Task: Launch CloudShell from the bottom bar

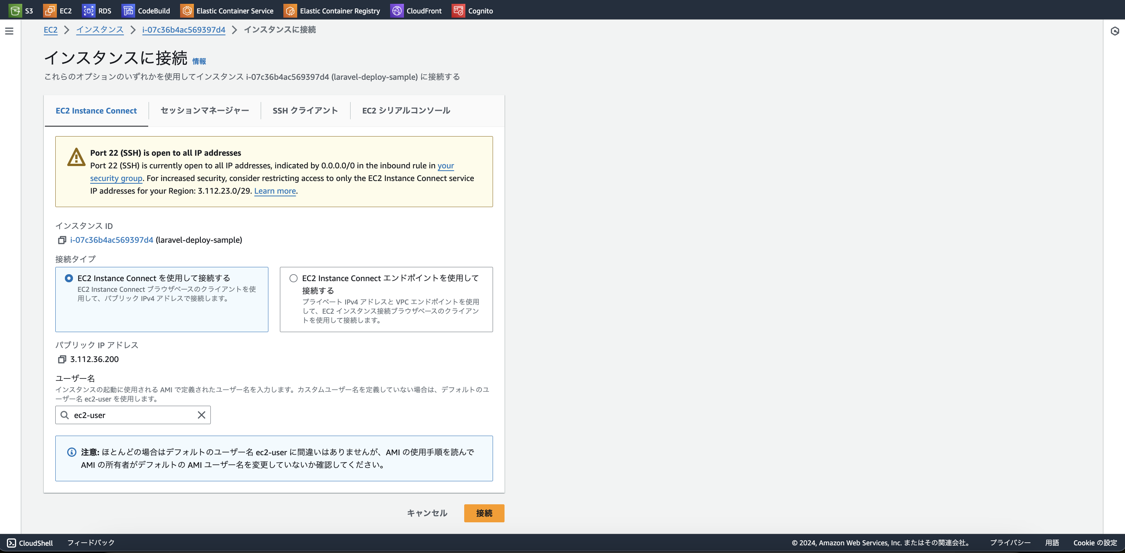Action: (x=31, y=543)
